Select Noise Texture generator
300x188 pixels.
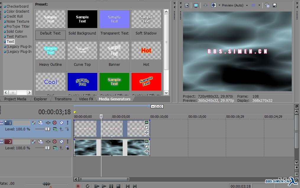(x=18, y=22)
